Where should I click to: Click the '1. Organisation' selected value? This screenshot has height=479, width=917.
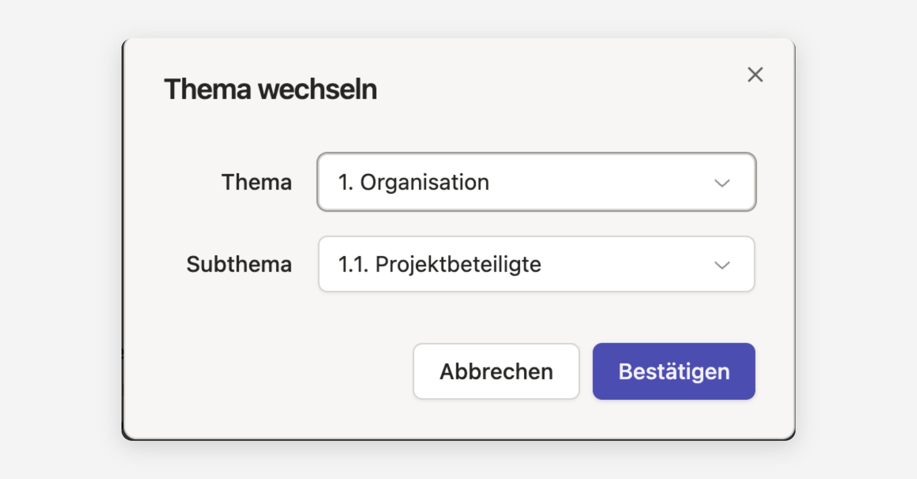tap(413, 182)
